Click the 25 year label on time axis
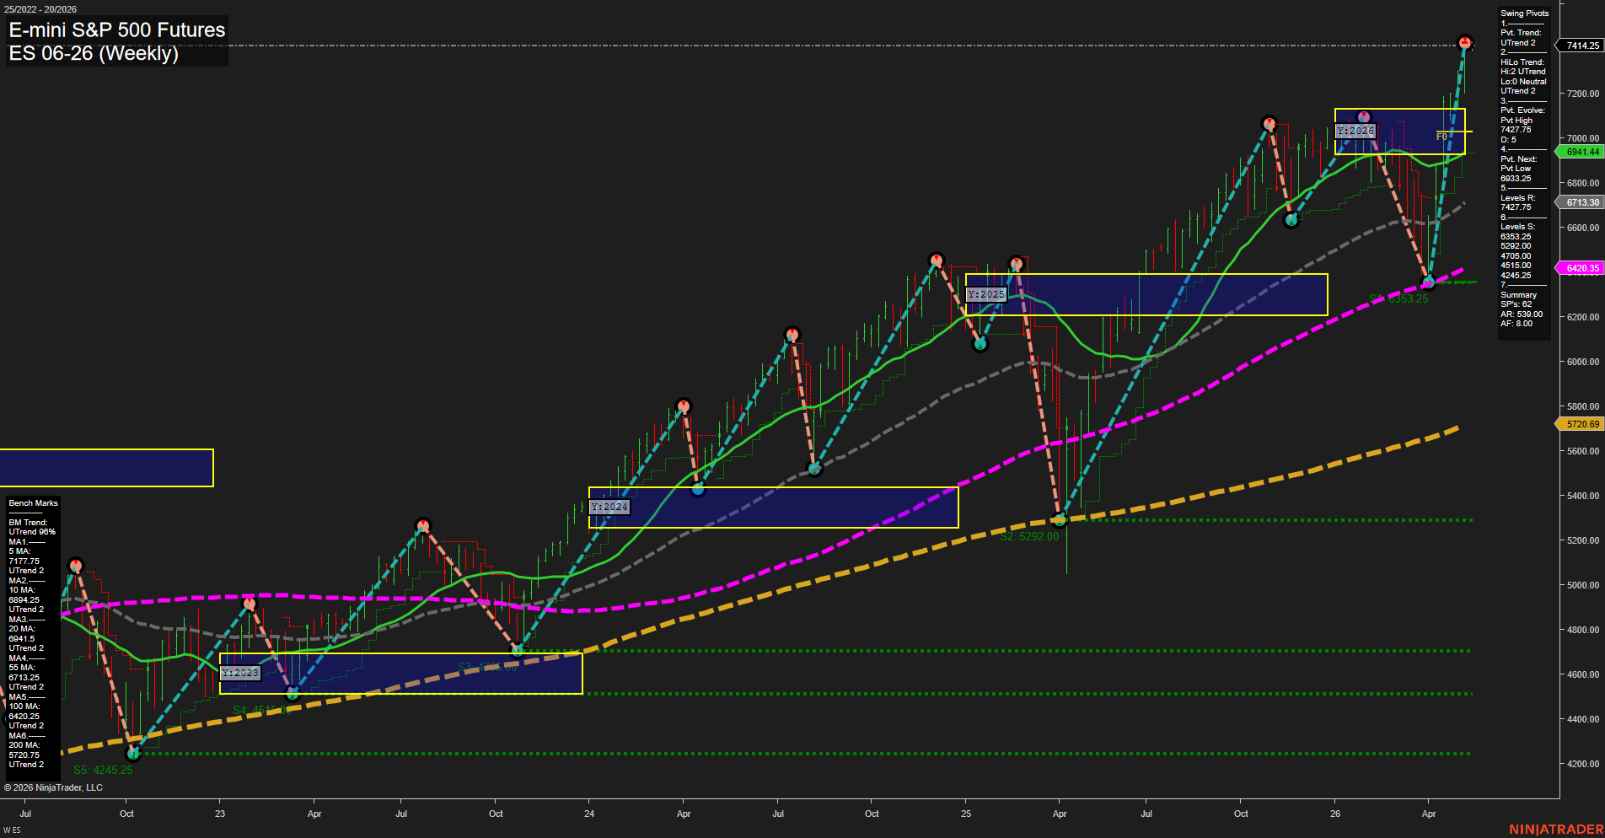Screen dimensions: 1605x838 [x=966, y=814]
